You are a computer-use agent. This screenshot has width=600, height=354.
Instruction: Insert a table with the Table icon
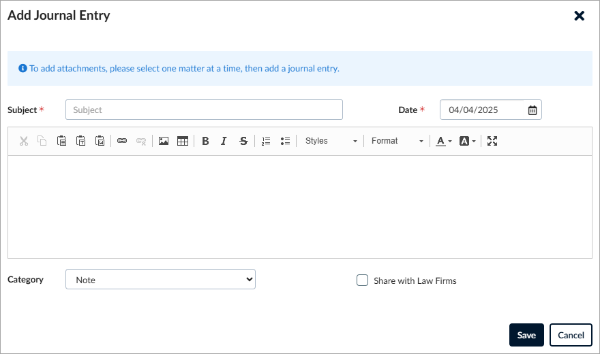(x=183, y=141)
